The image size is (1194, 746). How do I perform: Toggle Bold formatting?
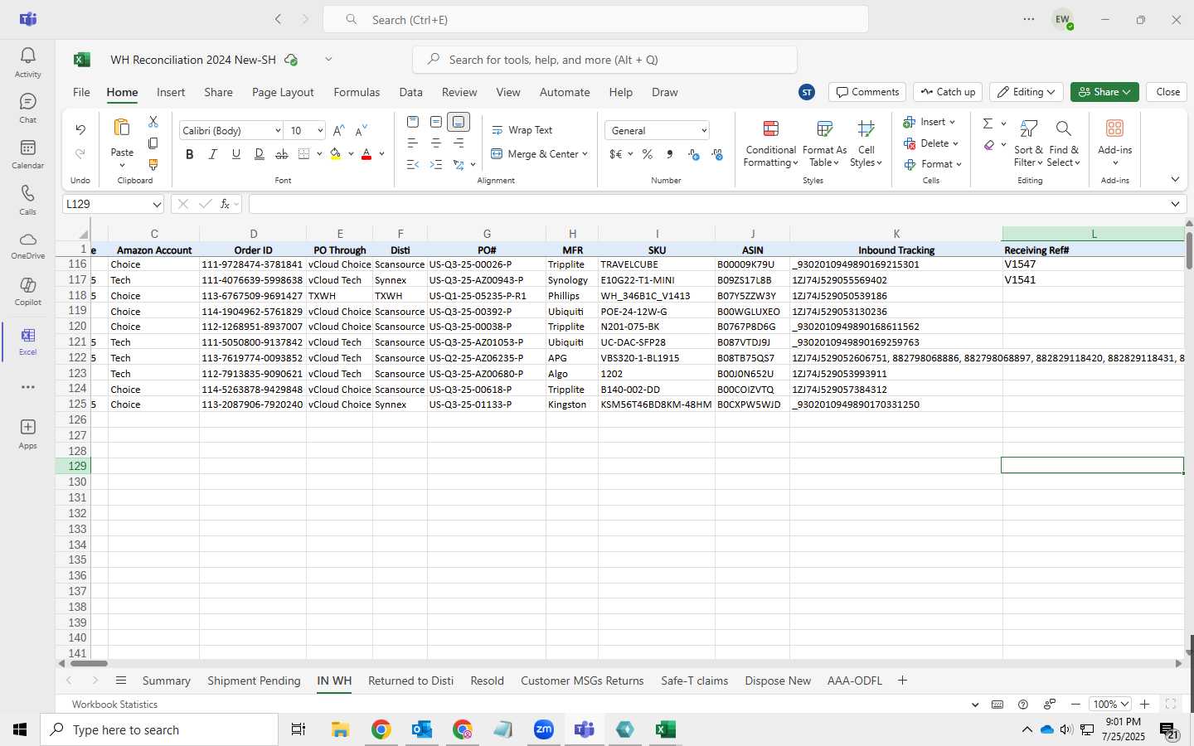pyautogui.click(x=190, y=154)
